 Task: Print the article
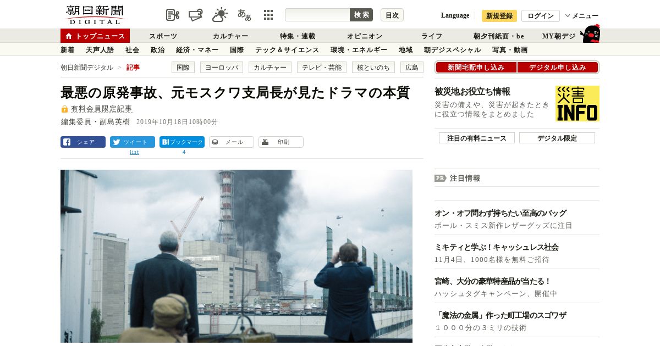(281, 142)
